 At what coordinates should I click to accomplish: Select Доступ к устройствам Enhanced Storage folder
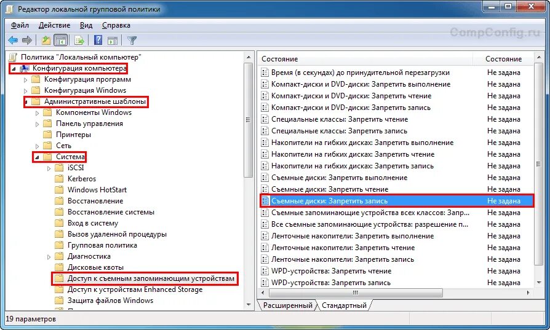(x=135, y=289)
